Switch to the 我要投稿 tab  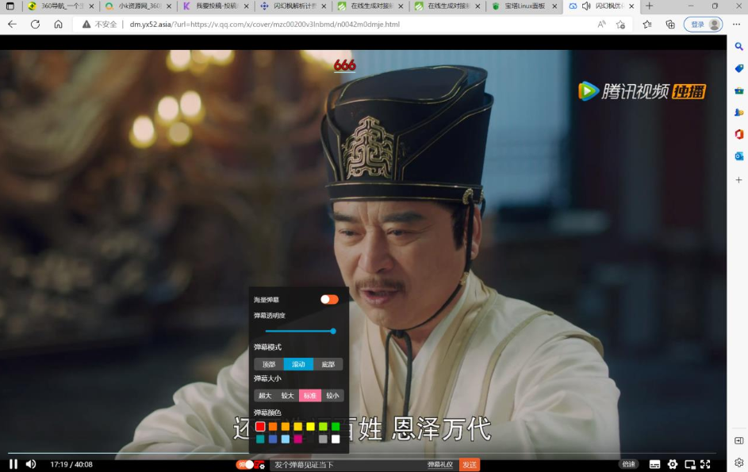pos(216,6)
